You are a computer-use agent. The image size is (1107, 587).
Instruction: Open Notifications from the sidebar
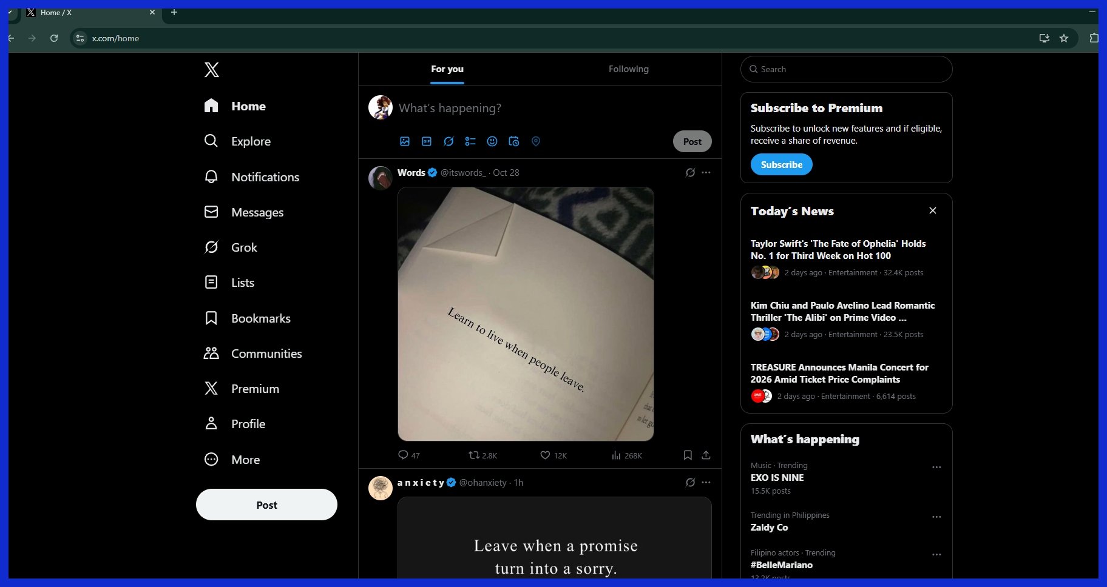coord(265,177)
